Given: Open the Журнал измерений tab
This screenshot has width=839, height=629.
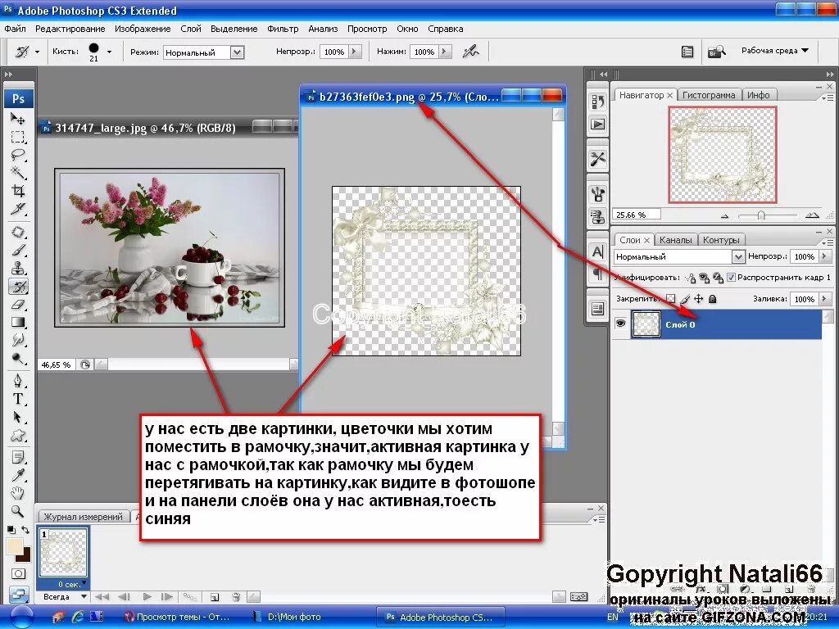Looking at the screenshot, I should pyautogui.click(x=83, y=517).
